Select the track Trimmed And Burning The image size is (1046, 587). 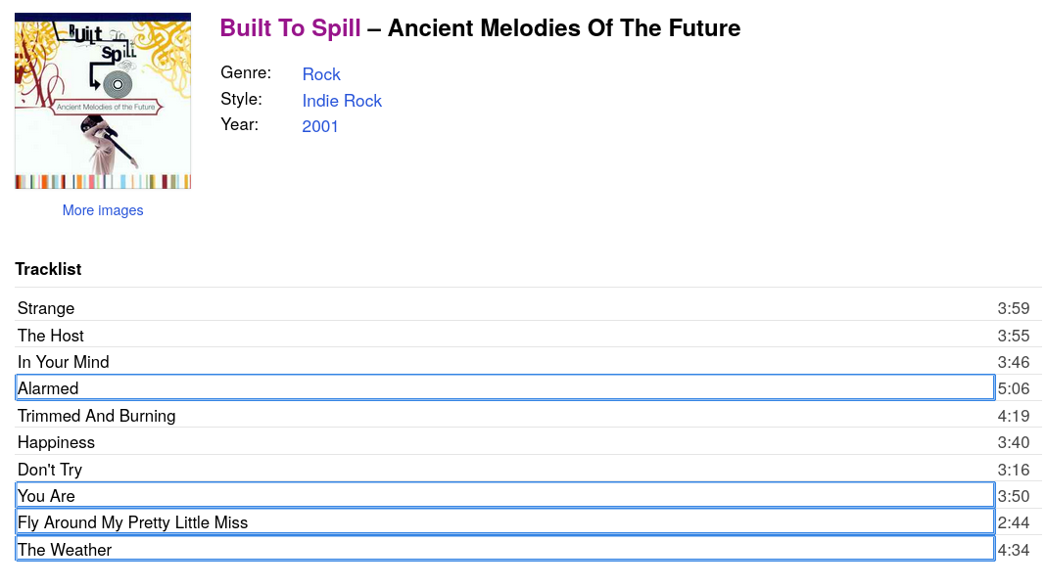pyautogui.click(x=97, y=416)
